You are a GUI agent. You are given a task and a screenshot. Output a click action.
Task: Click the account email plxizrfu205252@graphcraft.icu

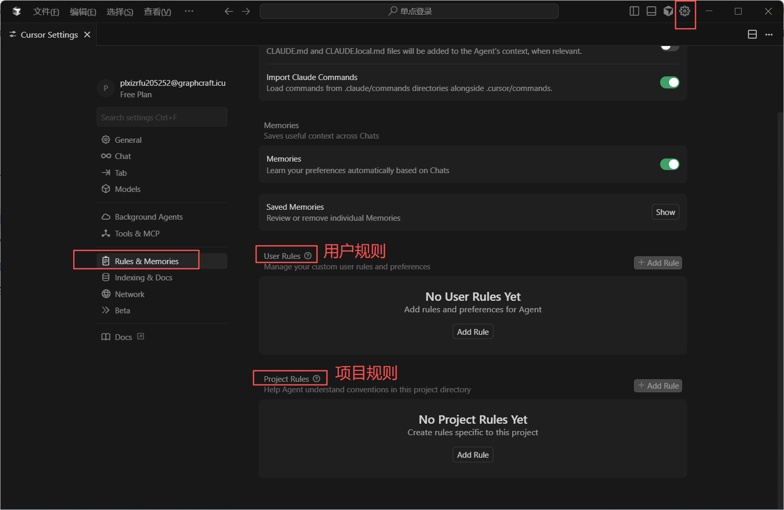point(173,83)
